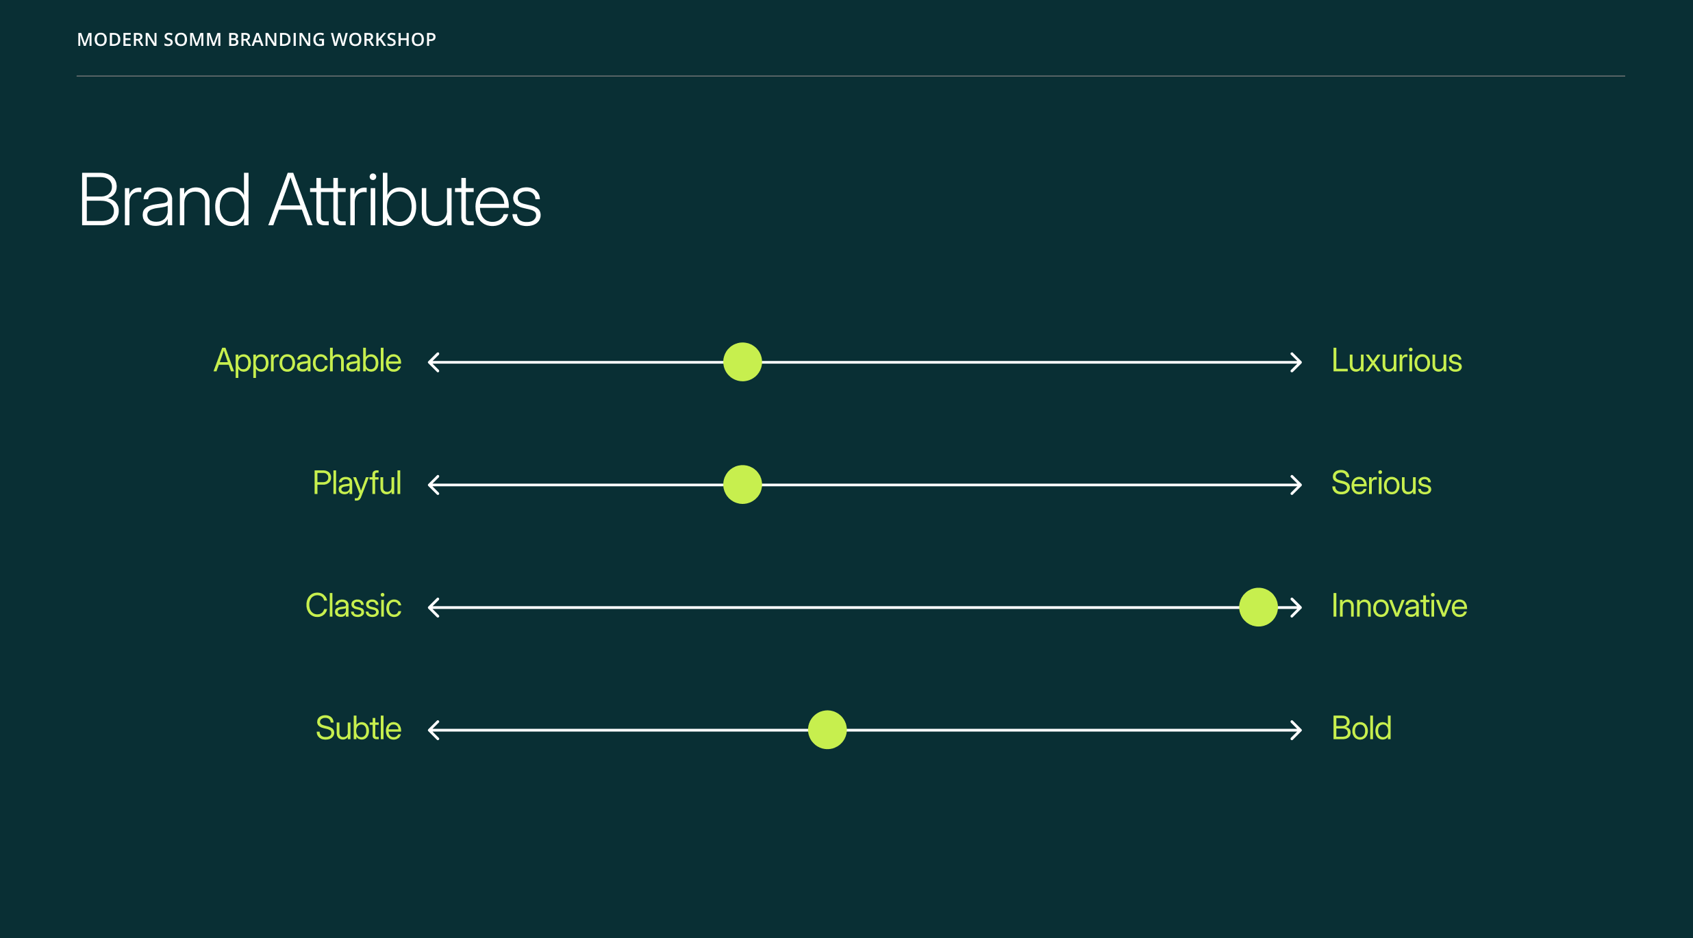Click the Brand Attributes title
The image size is (1693, 938).
click(310, 201)
